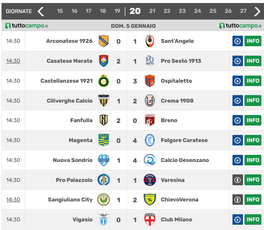Click the Club Milano shield logo

pos(150,219)
